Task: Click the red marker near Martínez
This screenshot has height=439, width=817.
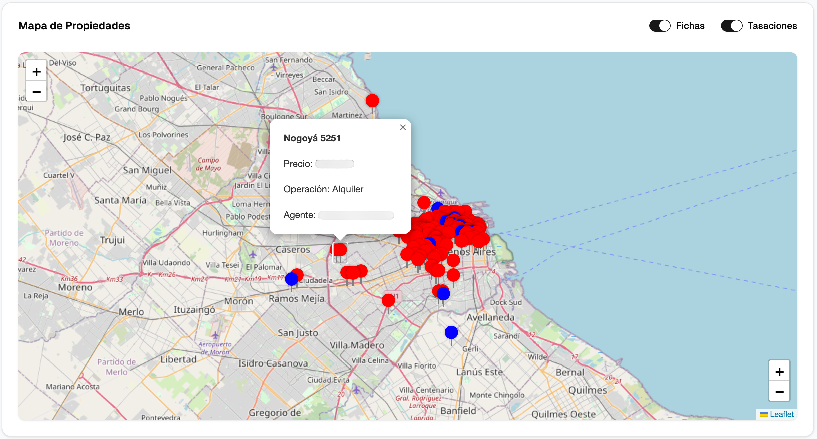Action: click(372, 101)
